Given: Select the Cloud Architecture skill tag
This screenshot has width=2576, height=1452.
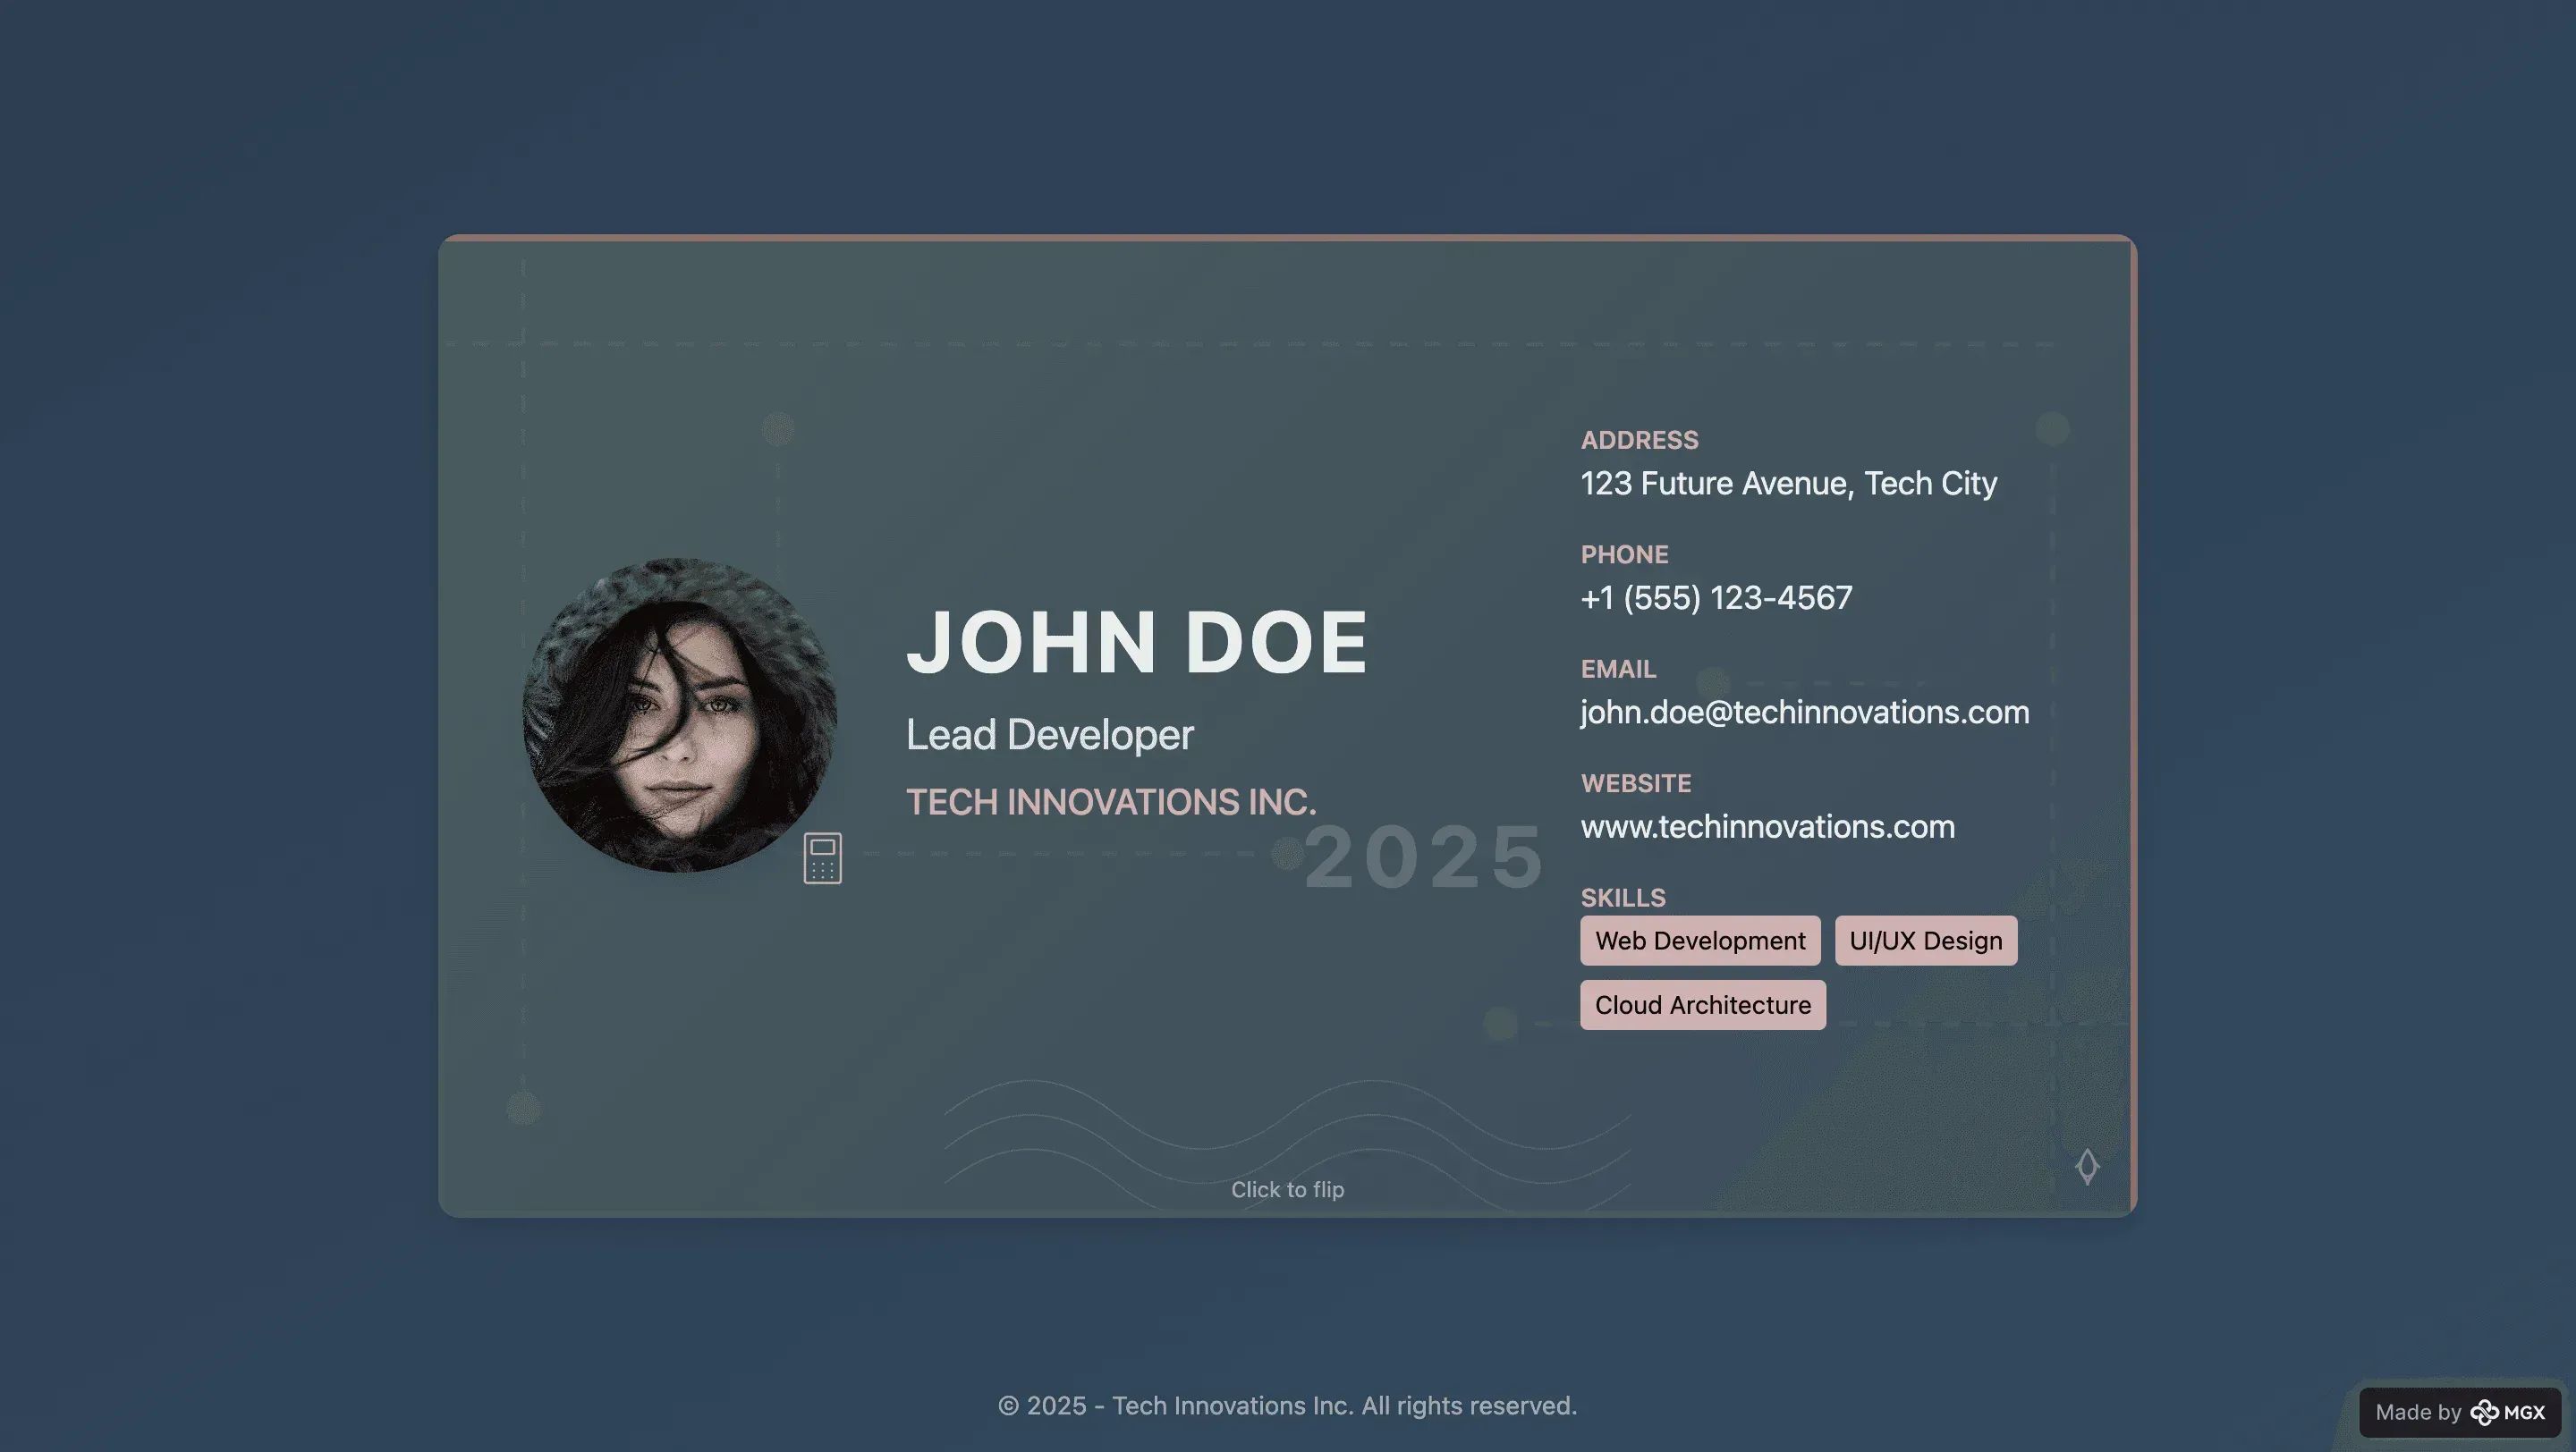Looking at the screenshot, I should click(1702, 1004).
